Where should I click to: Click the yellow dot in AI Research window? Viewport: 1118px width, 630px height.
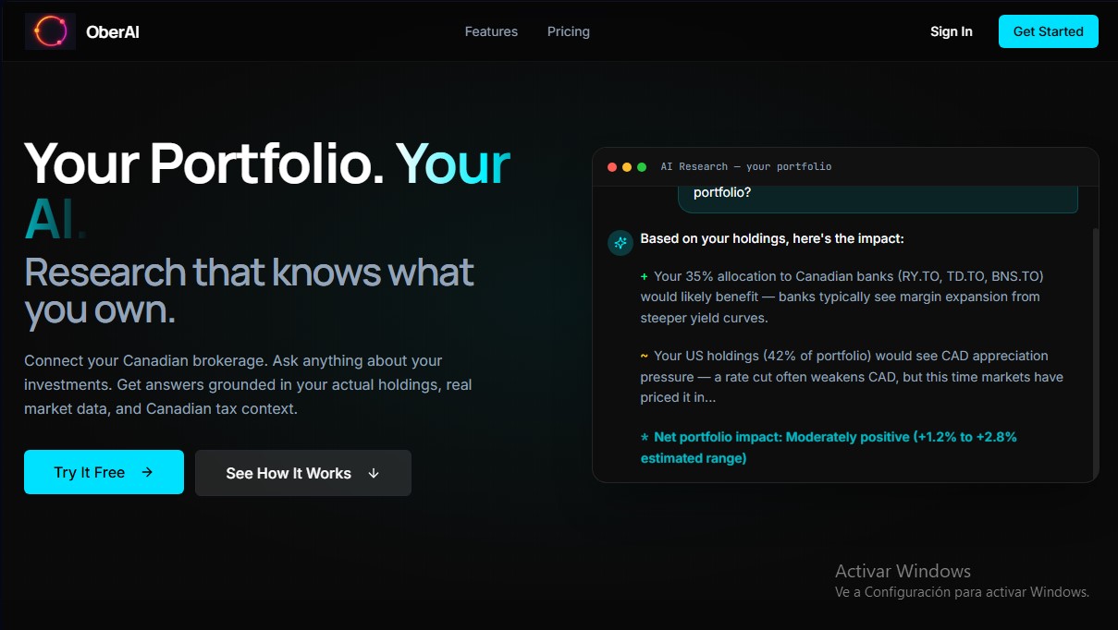(x=627, y=167)
